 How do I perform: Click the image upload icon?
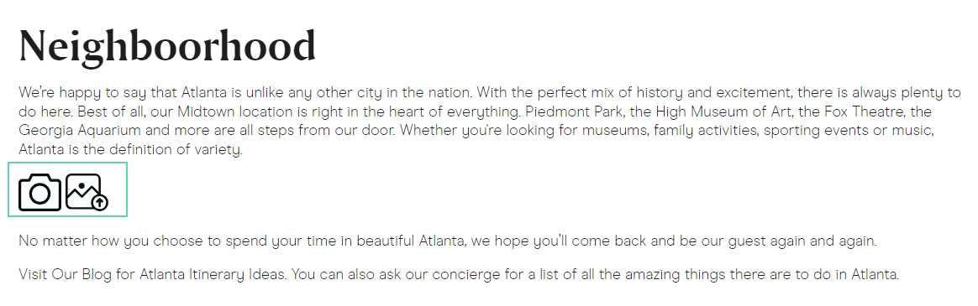[87, 192]
